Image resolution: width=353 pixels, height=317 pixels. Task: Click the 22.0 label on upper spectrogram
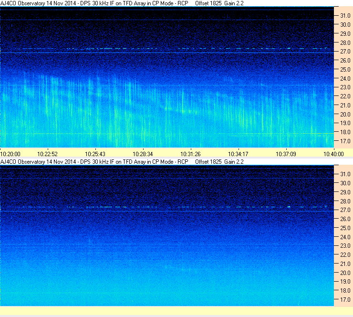coord(345,96)
